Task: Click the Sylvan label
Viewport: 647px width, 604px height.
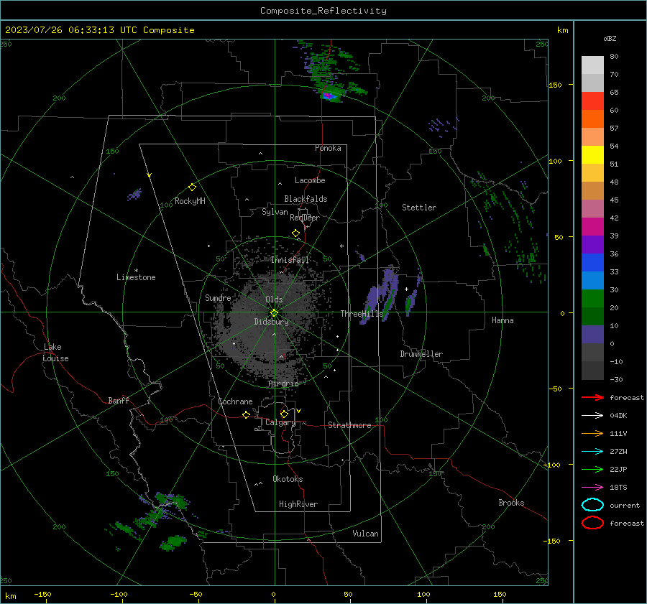Action: tap(275, 212)
